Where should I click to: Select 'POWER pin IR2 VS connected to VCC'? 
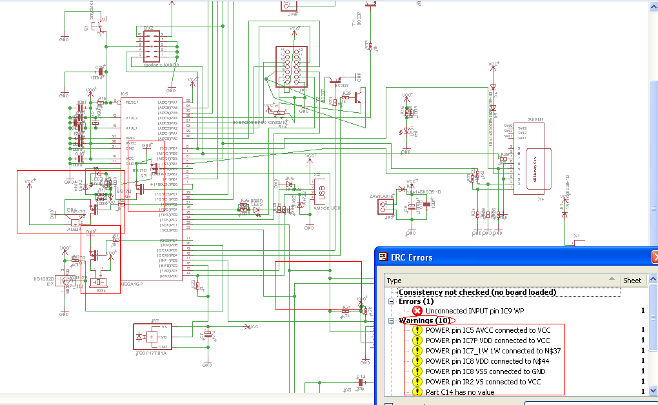point(483,382)
